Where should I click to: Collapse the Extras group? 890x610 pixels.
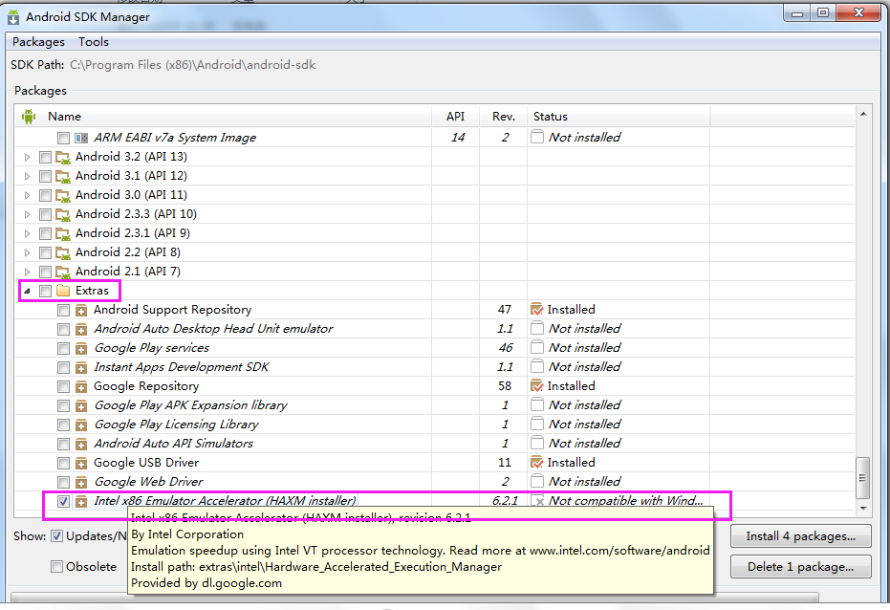(27, 291)
